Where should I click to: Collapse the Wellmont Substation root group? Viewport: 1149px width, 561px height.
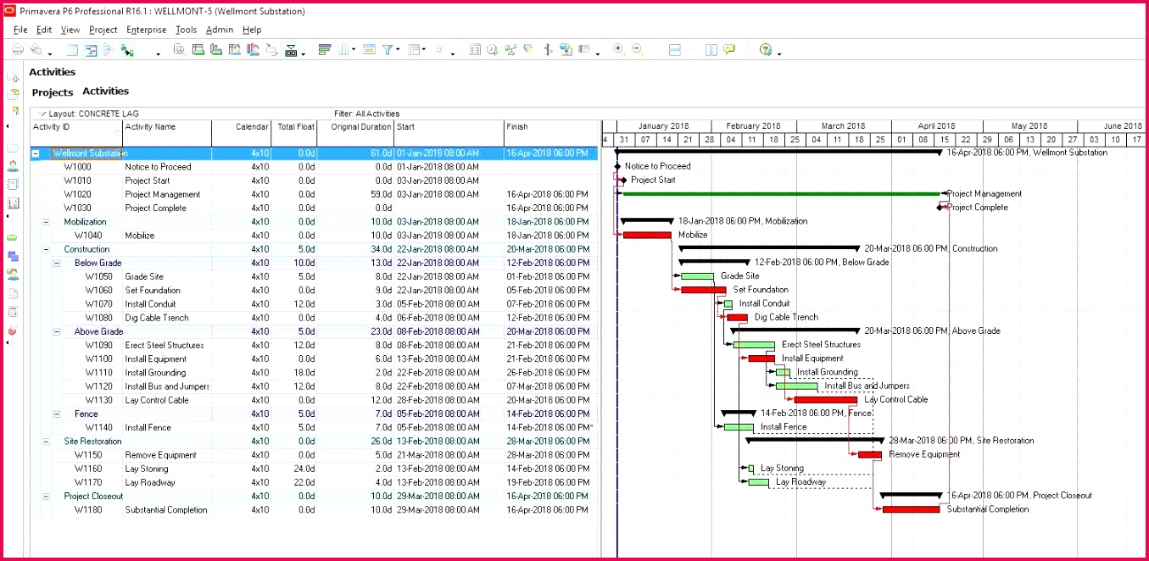(x=36, y=153)
